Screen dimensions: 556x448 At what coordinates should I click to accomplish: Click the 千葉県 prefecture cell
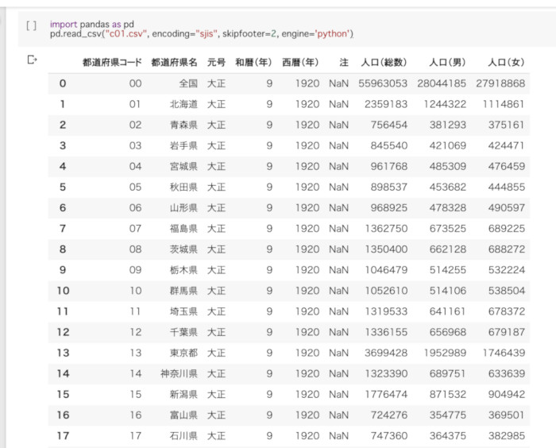coord(183,332)
